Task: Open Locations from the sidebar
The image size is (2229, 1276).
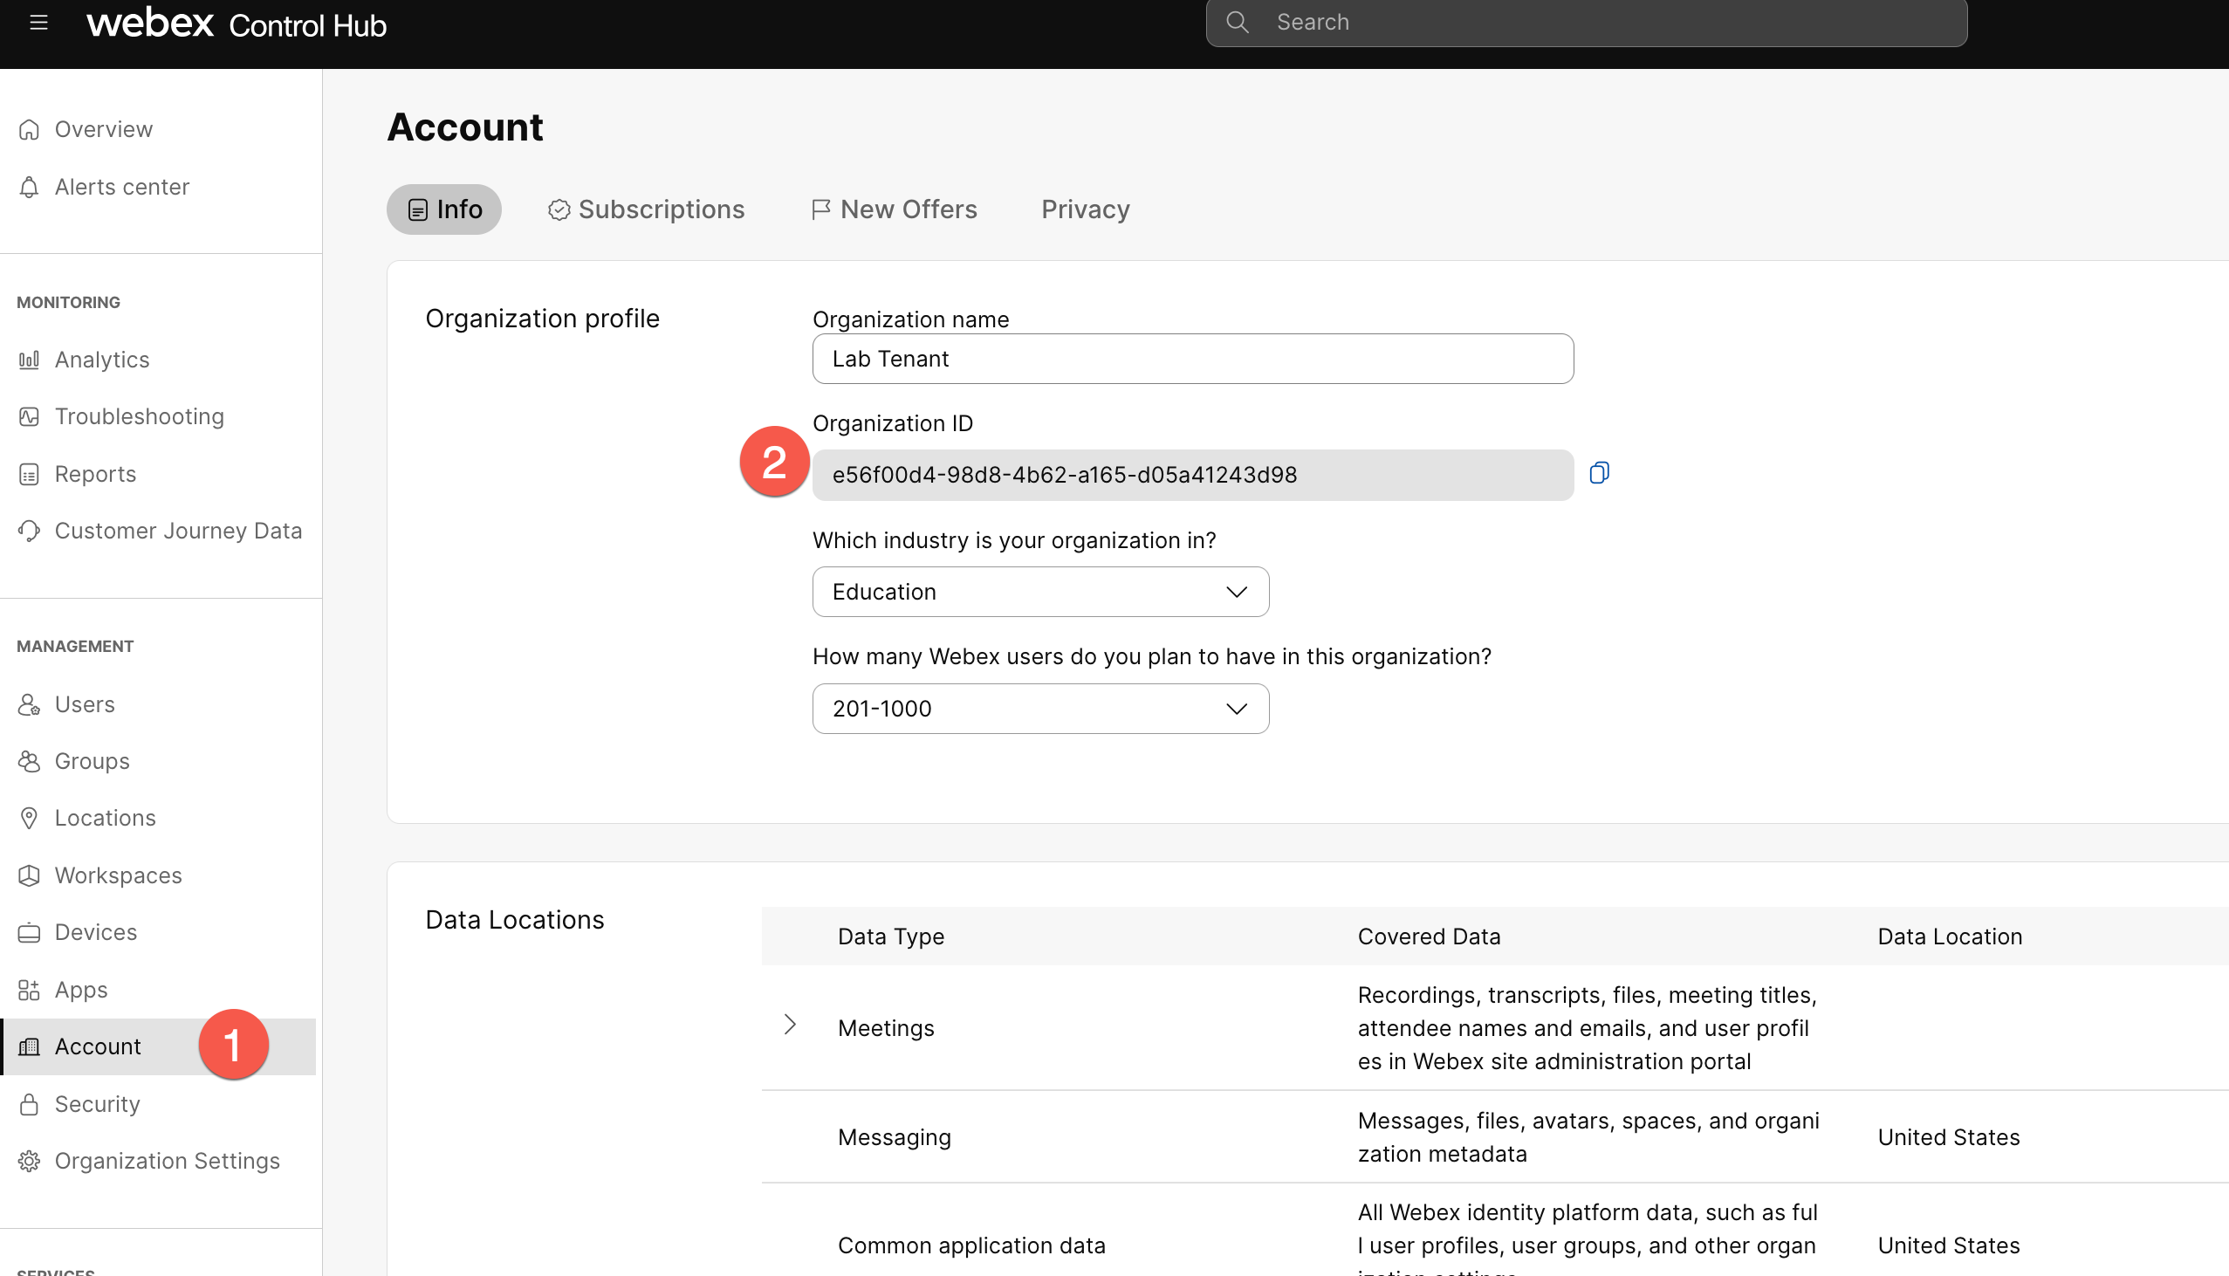Action: [x=105, y=818]
